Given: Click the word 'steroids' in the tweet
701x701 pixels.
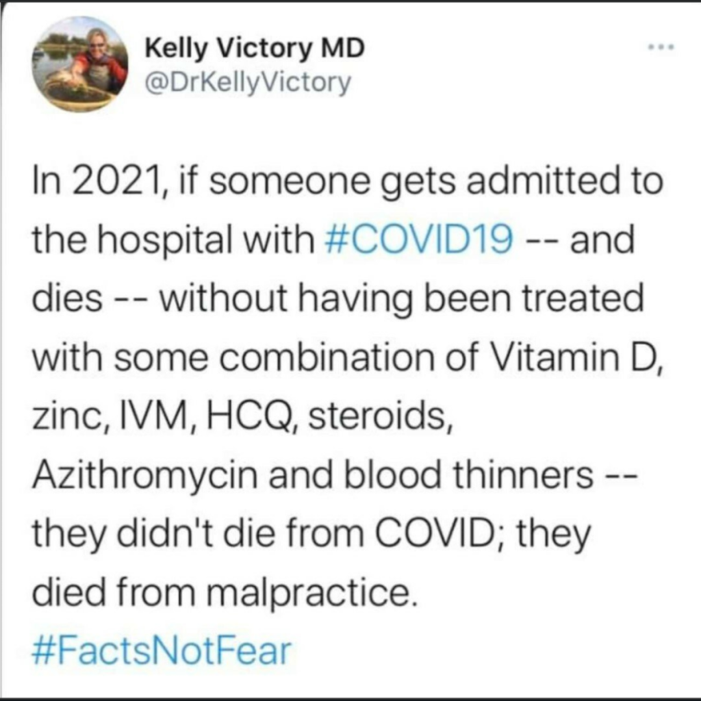Looking at the screenshot, I should pyautogui.click(x=377, y=416).
